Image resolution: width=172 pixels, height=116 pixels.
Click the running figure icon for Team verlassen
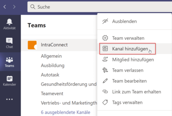coord(105,70)
